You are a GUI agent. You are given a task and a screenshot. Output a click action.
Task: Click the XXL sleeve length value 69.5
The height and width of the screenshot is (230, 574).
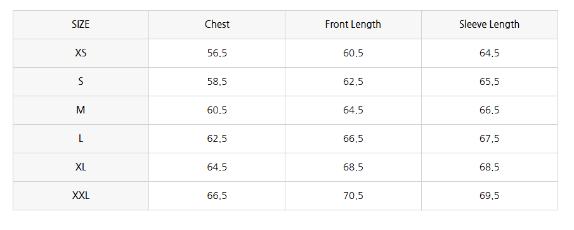point(490,196)
